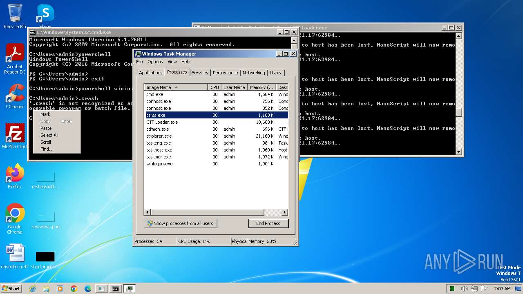
Task: Choose Find... in cmd context menu
Action: 56,149
